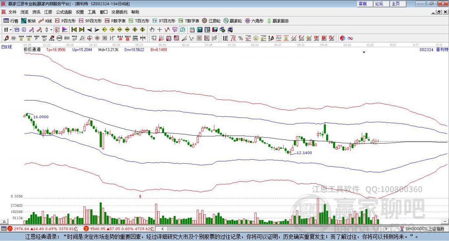This screenshot has height=241, width=449.
Task: Jump to first bar icon
Action: click(74, 30)
